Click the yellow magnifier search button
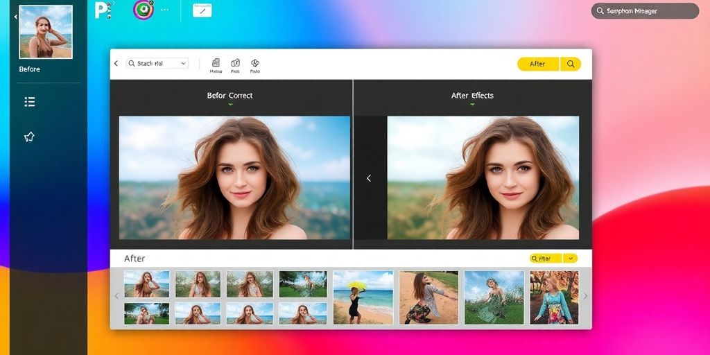710x355 pixels. pyautogui.click(x=571, y=64)
